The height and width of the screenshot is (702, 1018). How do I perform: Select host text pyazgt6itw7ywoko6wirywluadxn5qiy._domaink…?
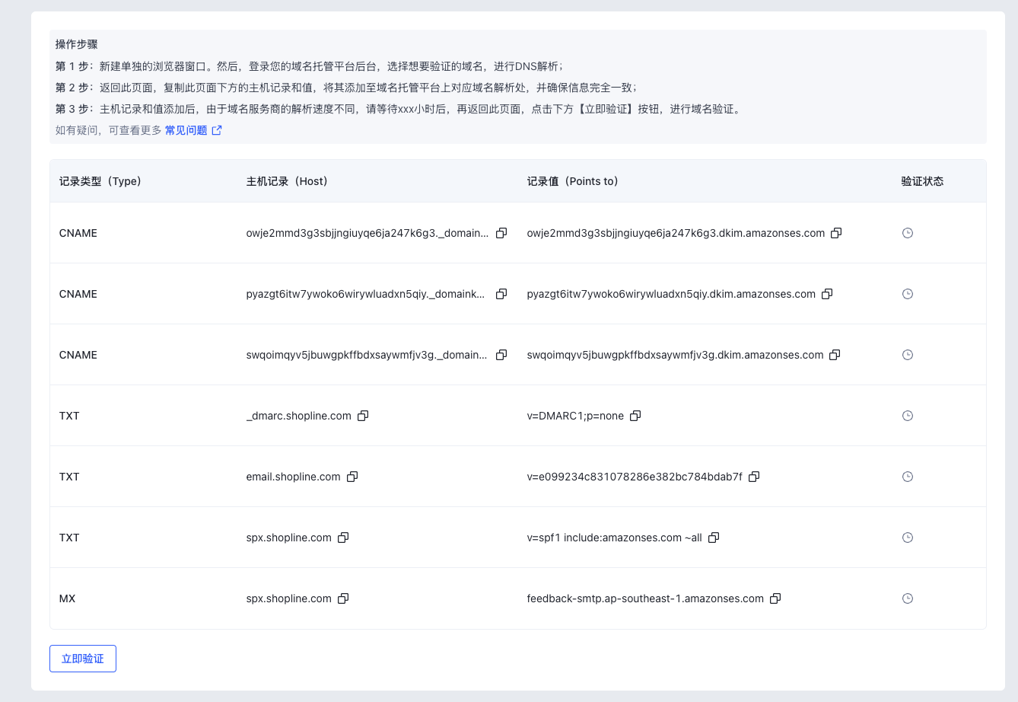[366, 294]
